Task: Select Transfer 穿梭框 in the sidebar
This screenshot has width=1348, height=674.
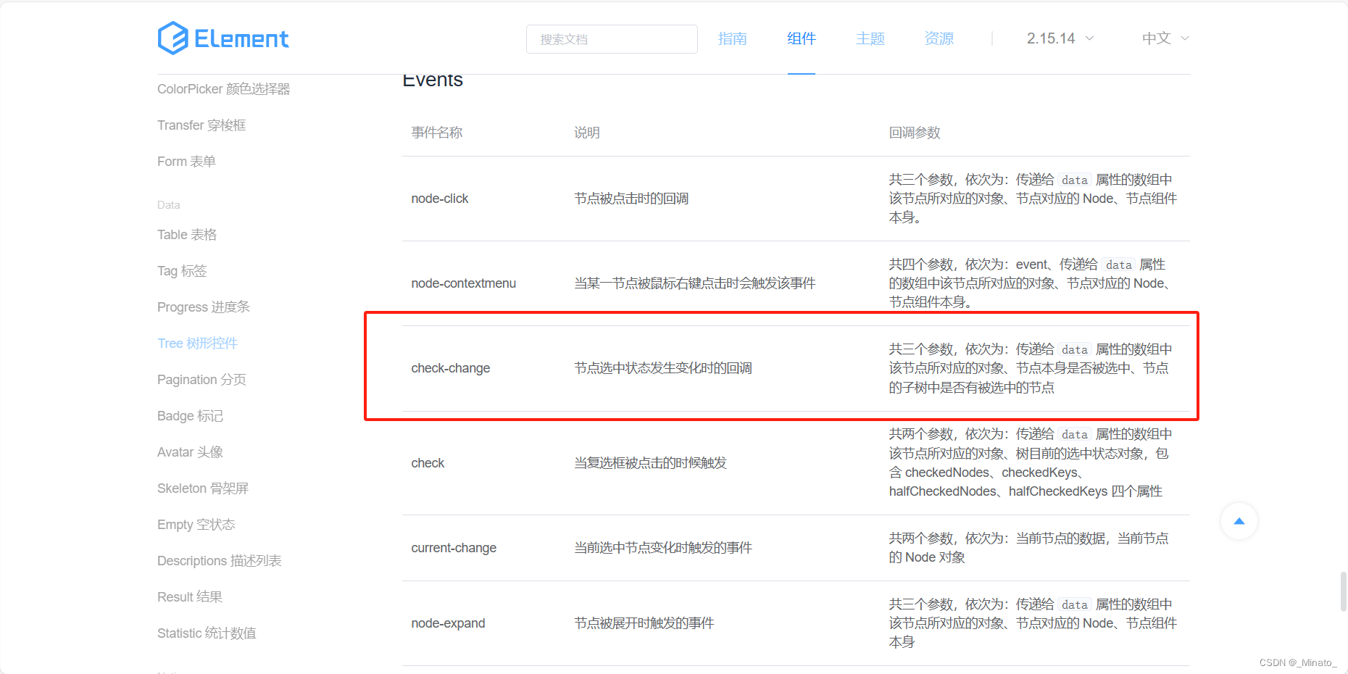Action: pyautogui.click(x=201, y=125)
